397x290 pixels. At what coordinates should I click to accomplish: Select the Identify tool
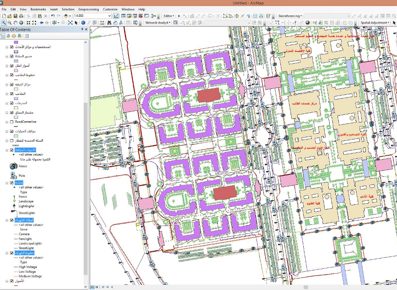pyautogui.click(x=83, y=23)
